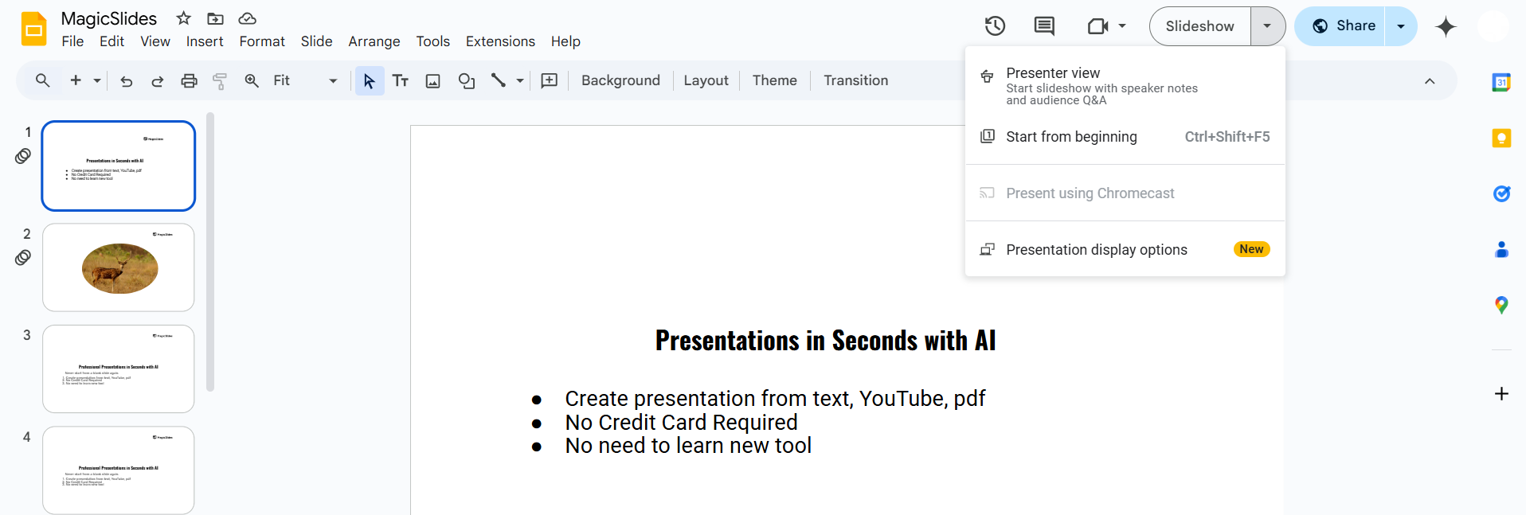Collapse the toolbar with the chevron
Image resolution: width=1526 pixels, height=515 pixels.
[1430, 81]
